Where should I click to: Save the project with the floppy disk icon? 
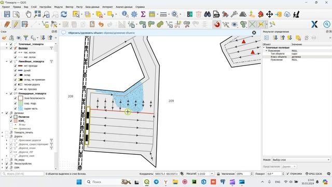(7, 14)
